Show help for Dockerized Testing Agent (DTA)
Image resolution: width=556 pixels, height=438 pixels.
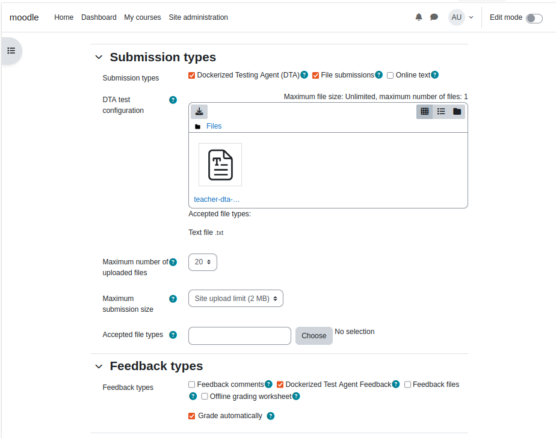(x=304, y=75)
